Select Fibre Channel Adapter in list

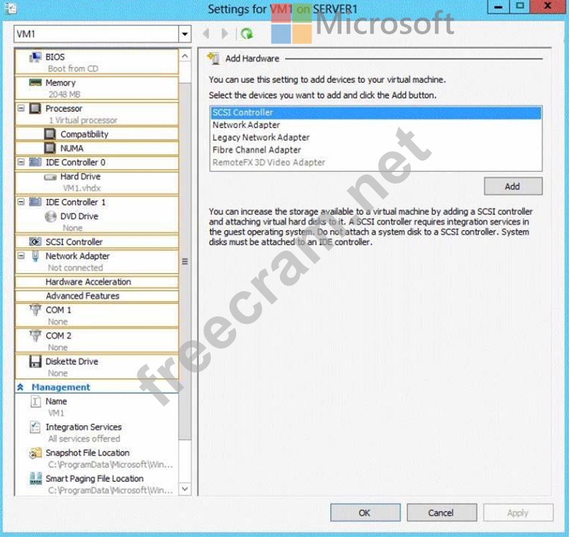[x=376, y=150]
